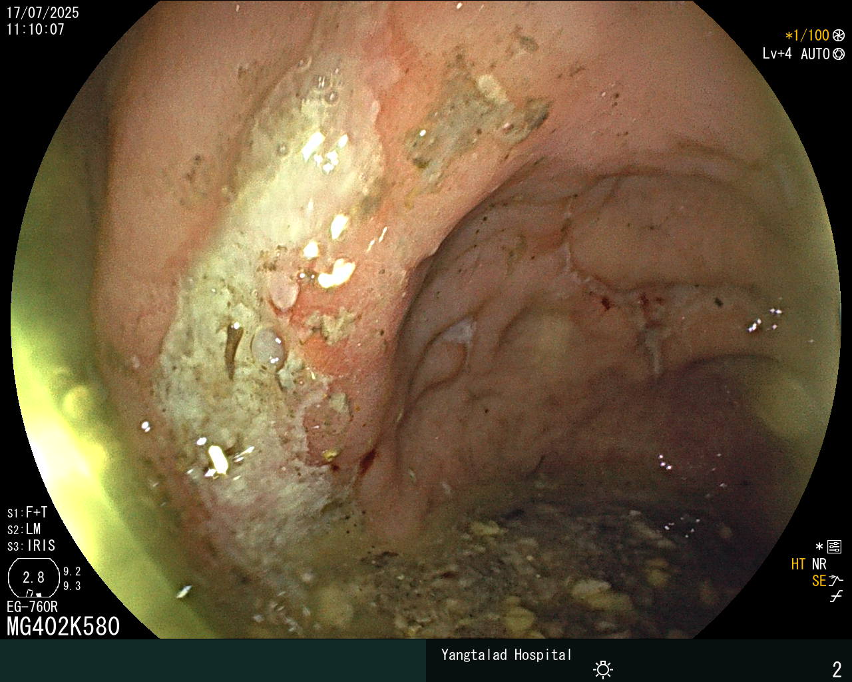Viewport: 852px width, 682px height.
Task: Click the brightness sun icon in bottom bar
Action: (603, 669)
